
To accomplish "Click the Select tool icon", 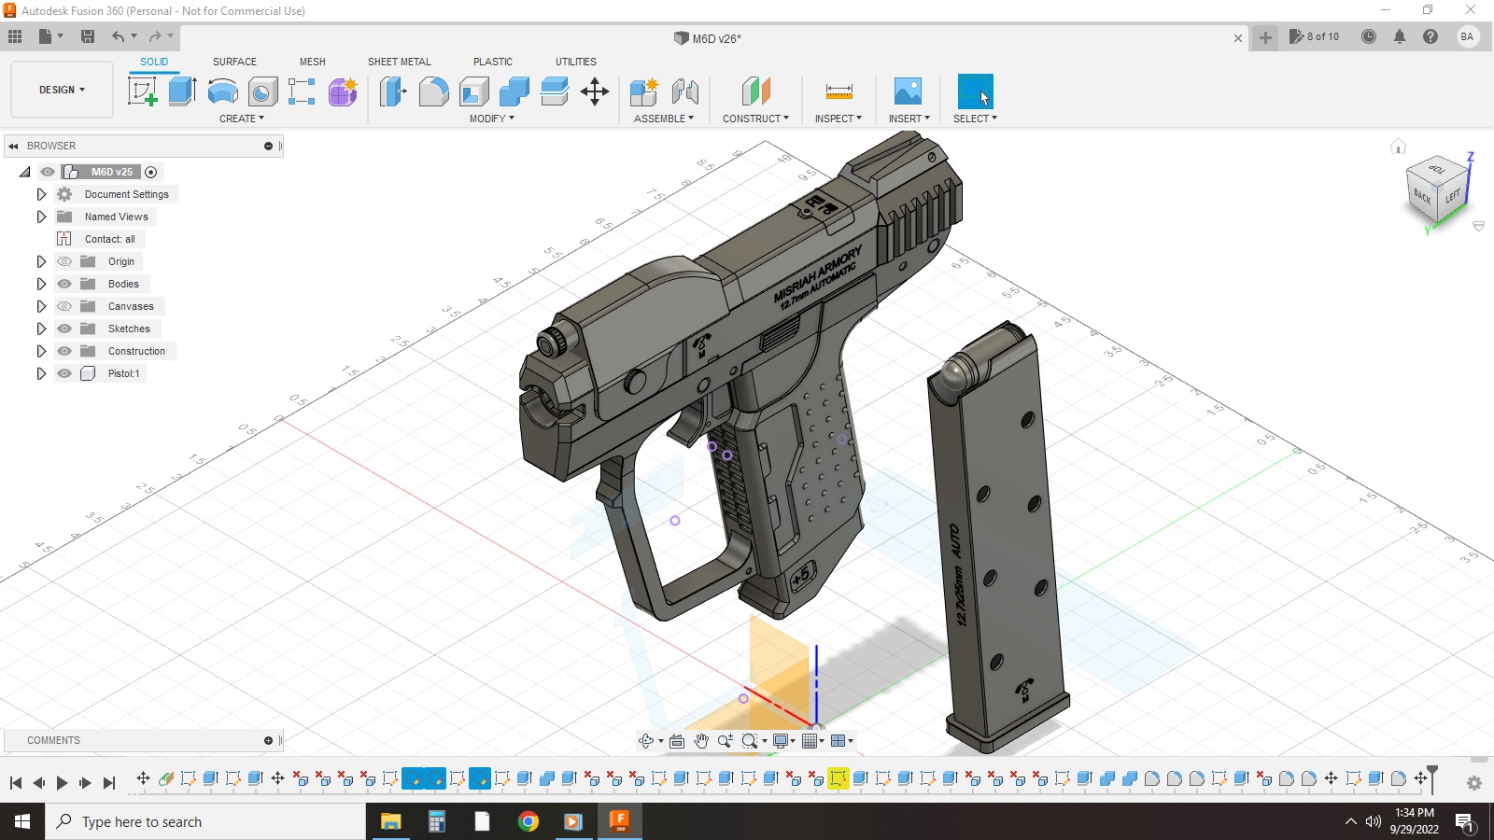I will (975, 91).
